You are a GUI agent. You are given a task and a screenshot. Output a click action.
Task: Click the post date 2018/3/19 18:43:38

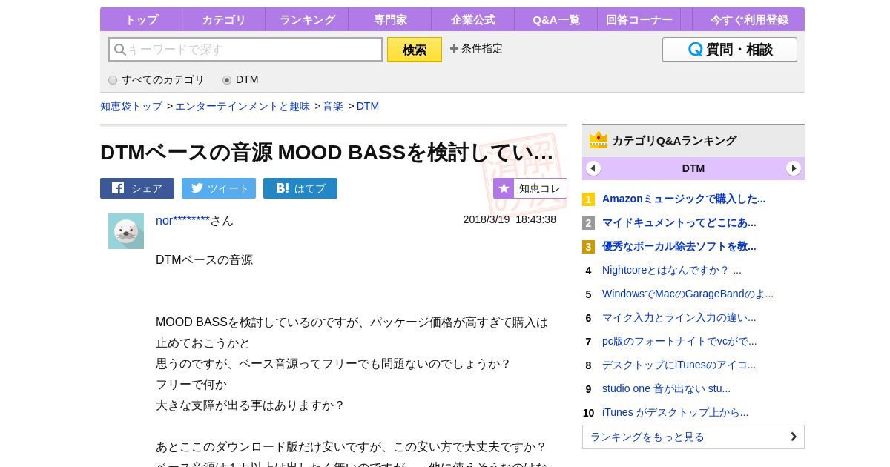click(x=510, y=219)
